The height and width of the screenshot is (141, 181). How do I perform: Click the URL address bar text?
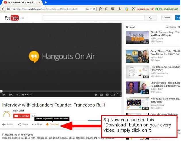point(47,9)
